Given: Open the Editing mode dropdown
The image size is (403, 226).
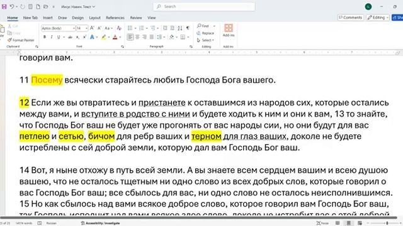Looking at the screenshot, I should point(378,18).
